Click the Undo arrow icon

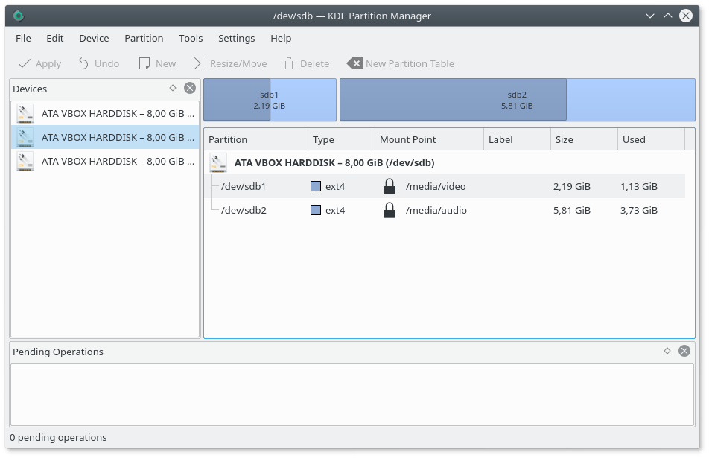pos(83,64)
